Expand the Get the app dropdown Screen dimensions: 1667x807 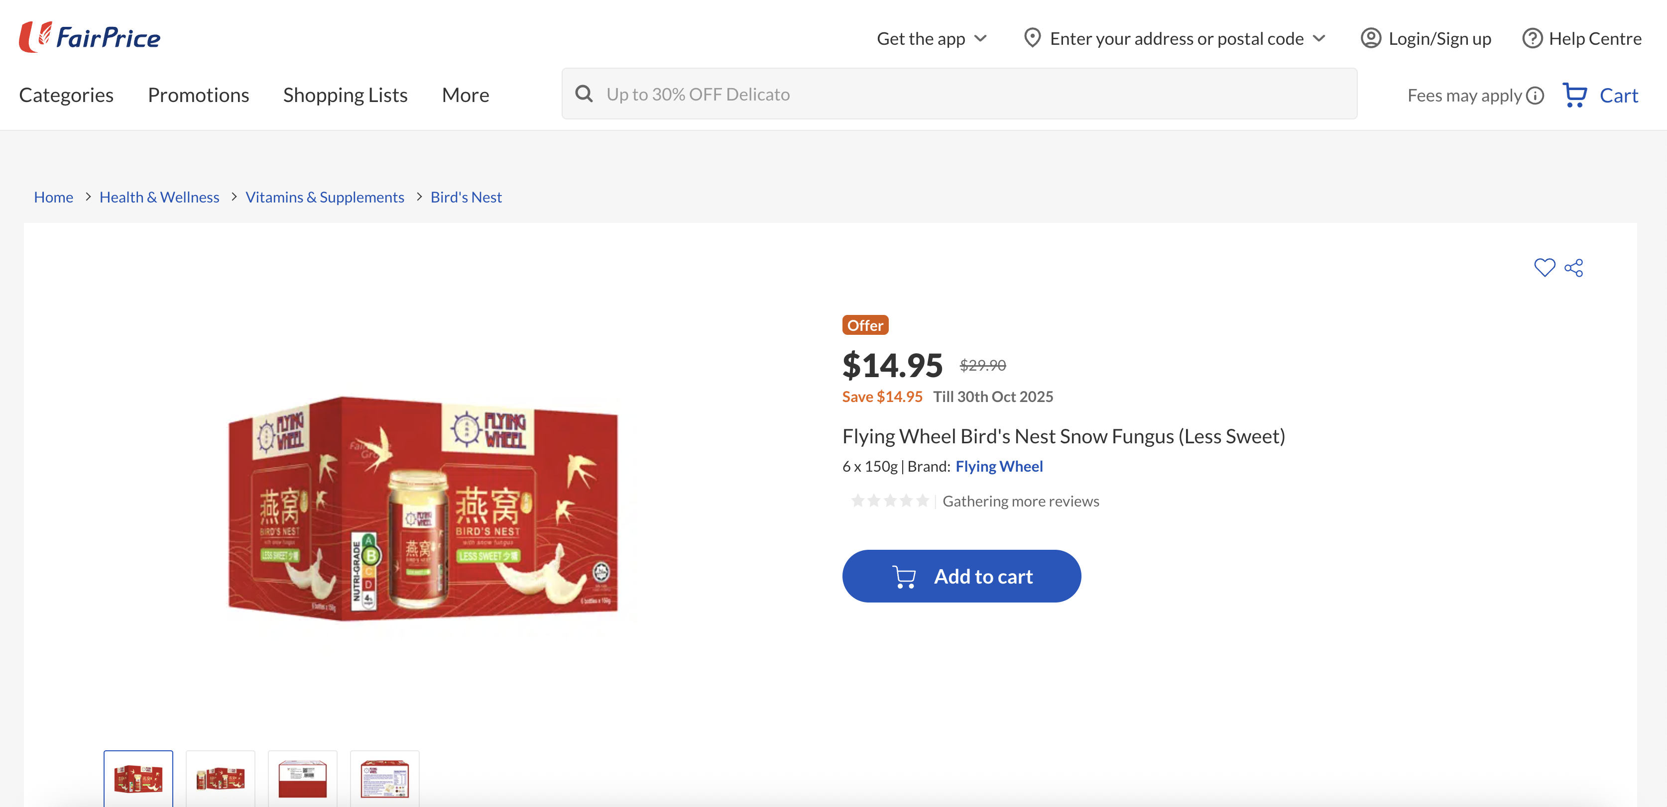[x=931, y=39]
